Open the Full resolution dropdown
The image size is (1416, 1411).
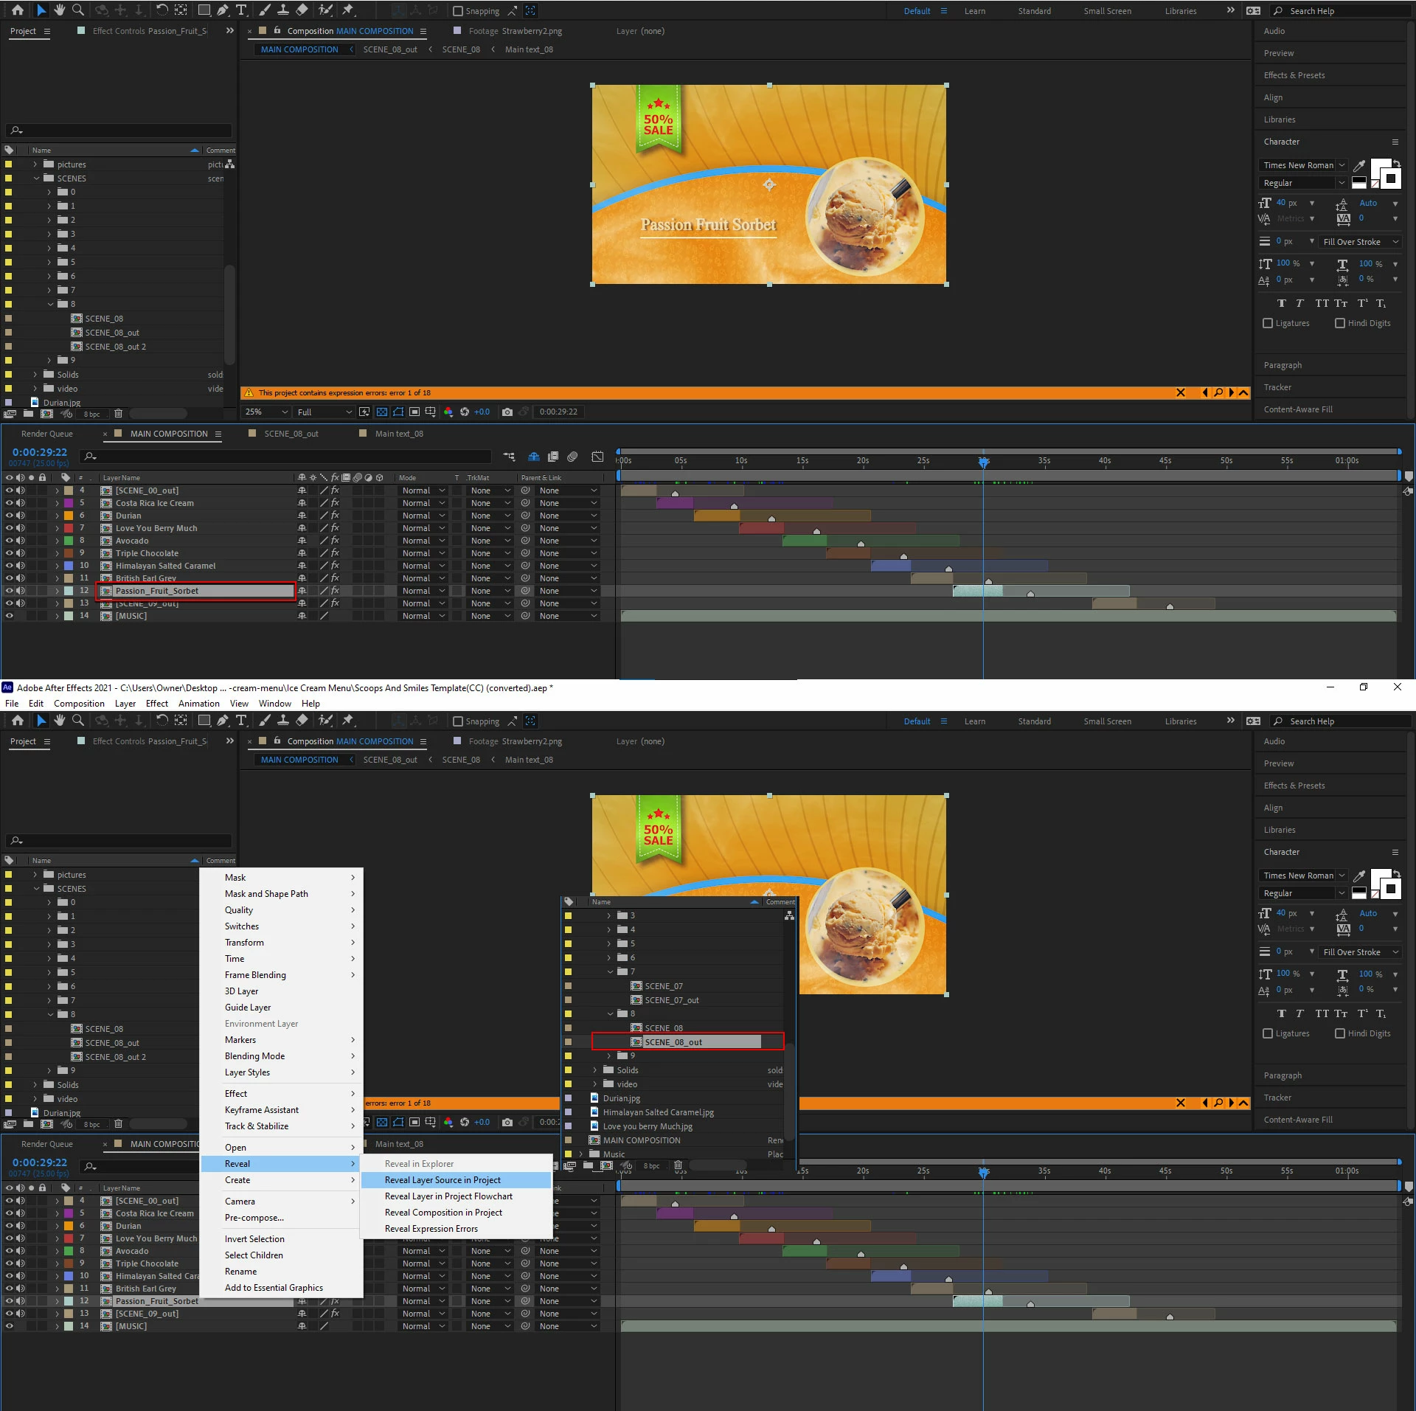(324, 412)
